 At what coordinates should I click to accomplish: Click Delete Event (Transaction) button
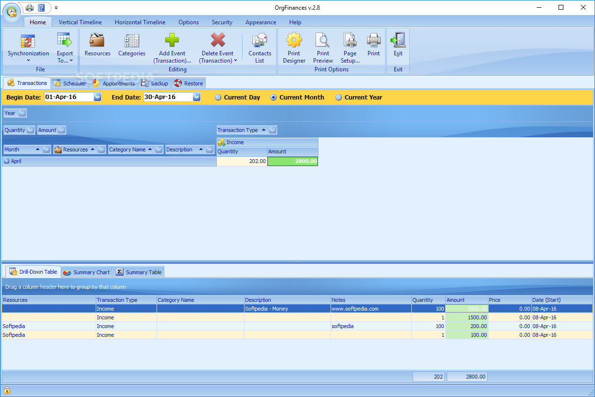tap(218, 48)
